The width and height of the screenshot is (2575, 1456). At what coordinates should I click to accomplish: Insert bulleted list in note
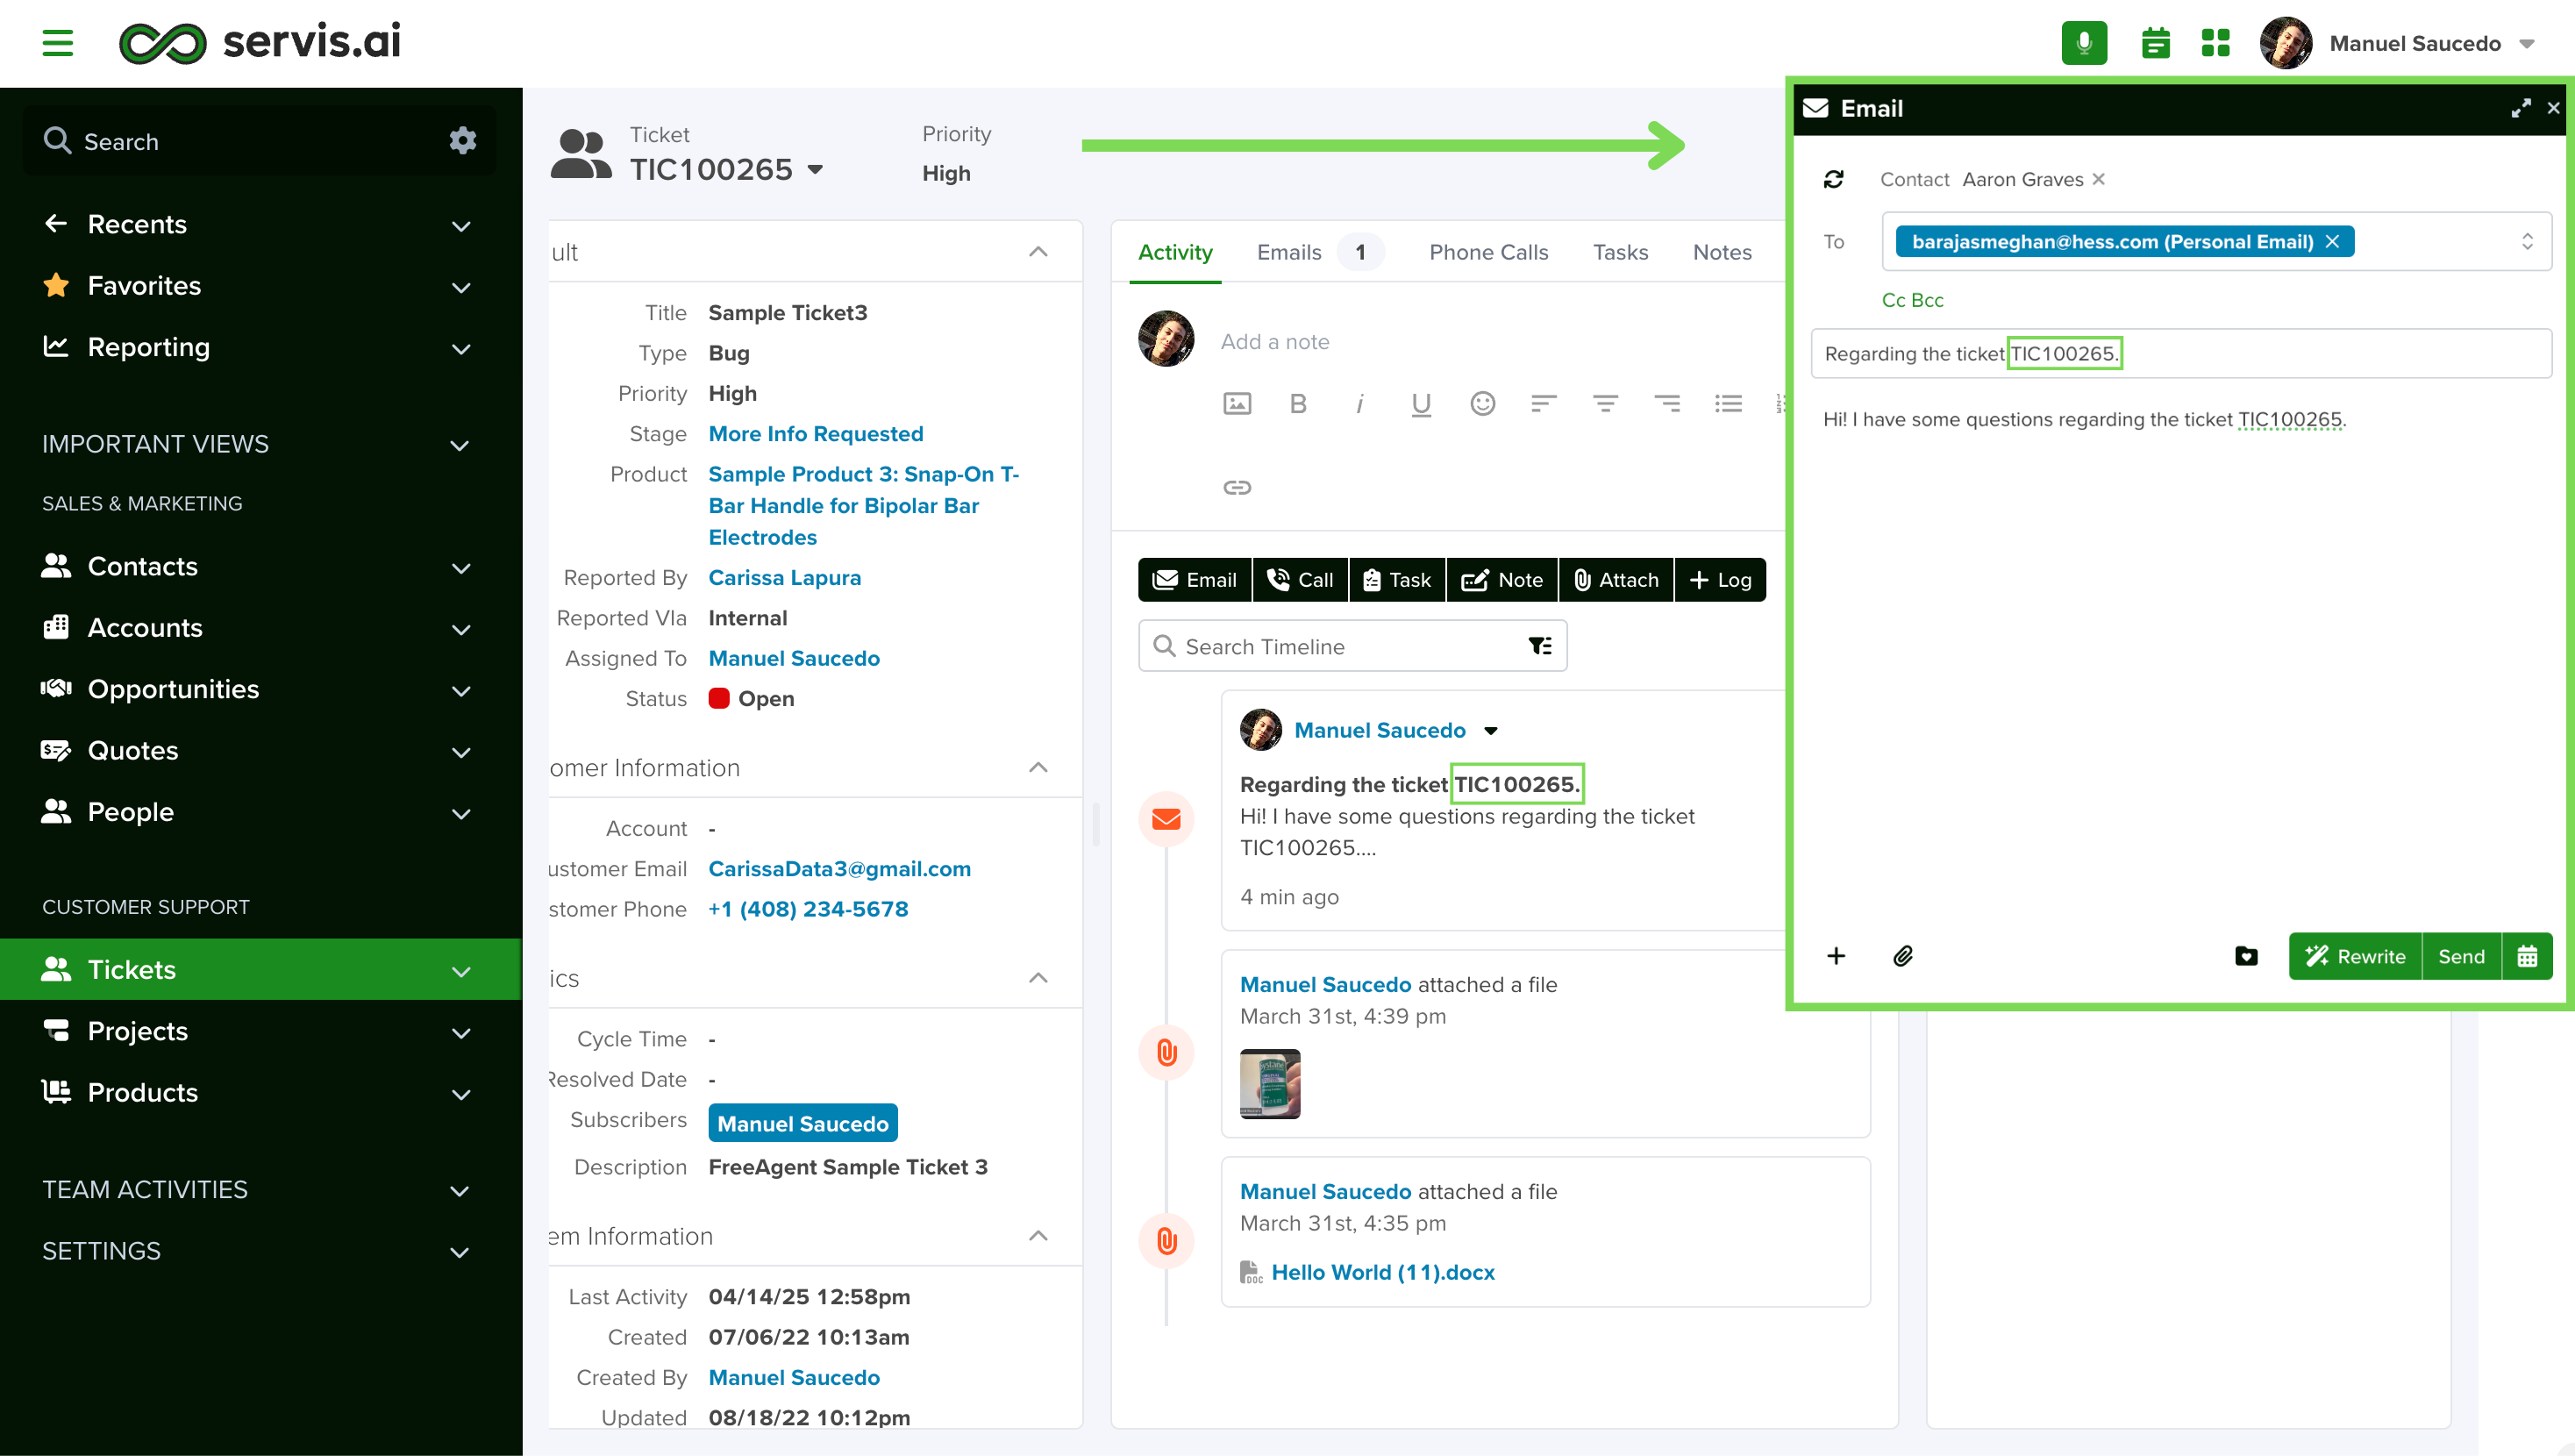click(1729, 403)
